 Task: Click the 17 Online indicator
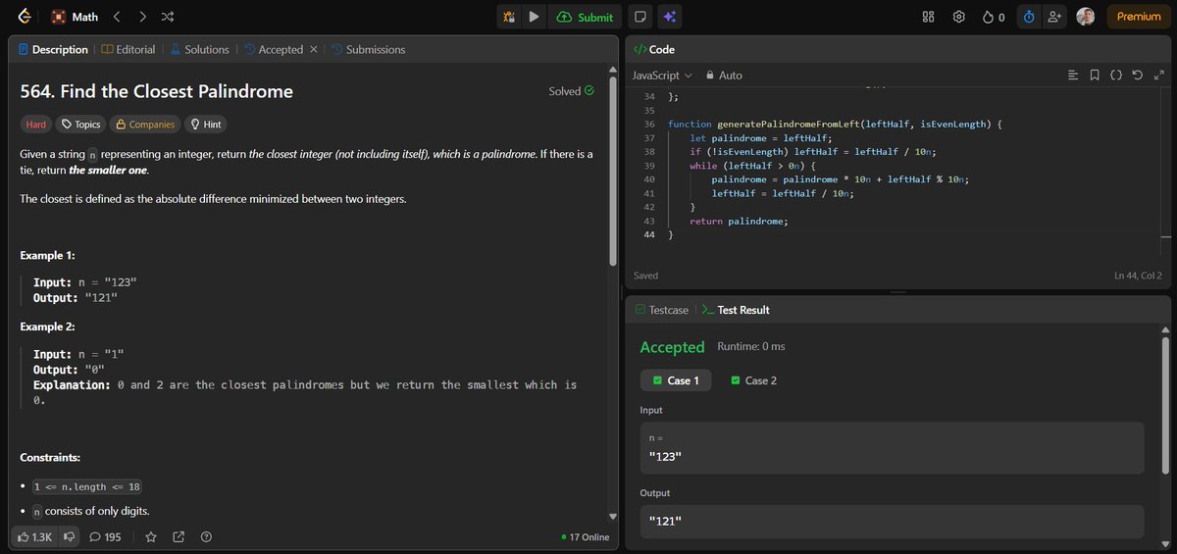tap(585, 537)
